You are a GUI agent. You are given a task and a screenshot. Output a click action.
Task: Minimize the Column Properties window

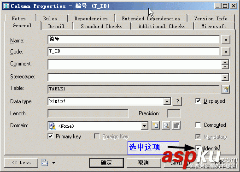218,6
